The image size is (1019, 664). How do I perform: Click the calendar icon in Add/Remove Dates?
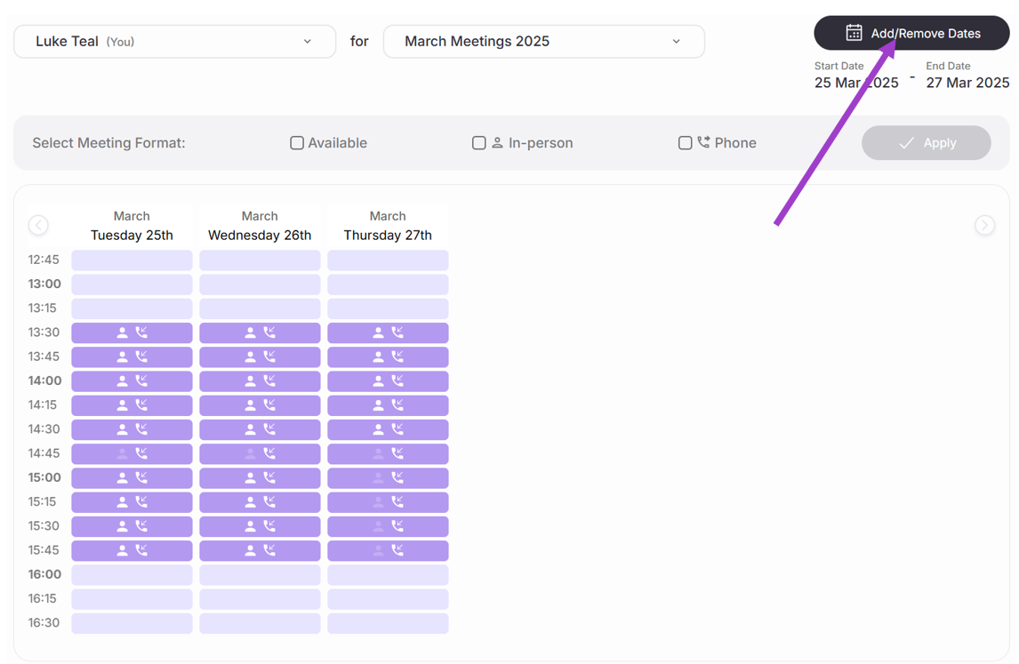click(854, 33)
